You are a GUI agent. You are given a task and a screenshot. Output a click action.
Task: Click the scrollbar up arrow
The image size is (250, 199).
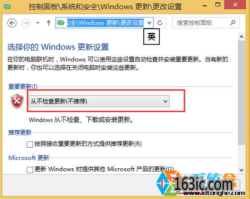tap(241, 37)
